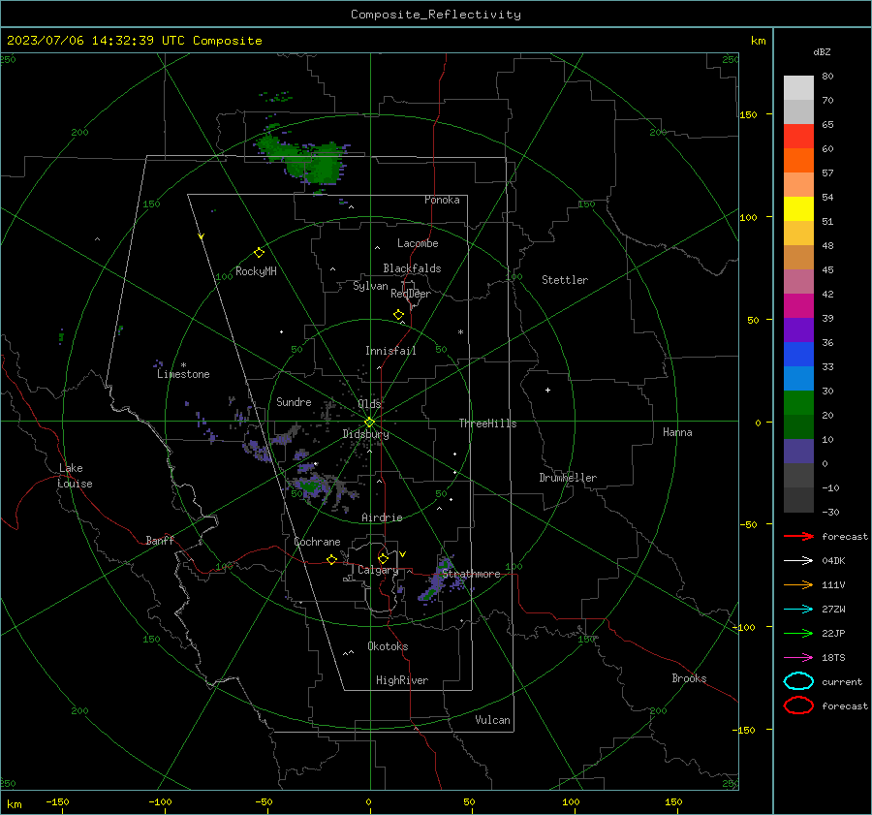The height and width of the screenshot is (815, 872).
Task: Click the Cochrane city label
Action: pyautogui.click(x=317, y=542)
